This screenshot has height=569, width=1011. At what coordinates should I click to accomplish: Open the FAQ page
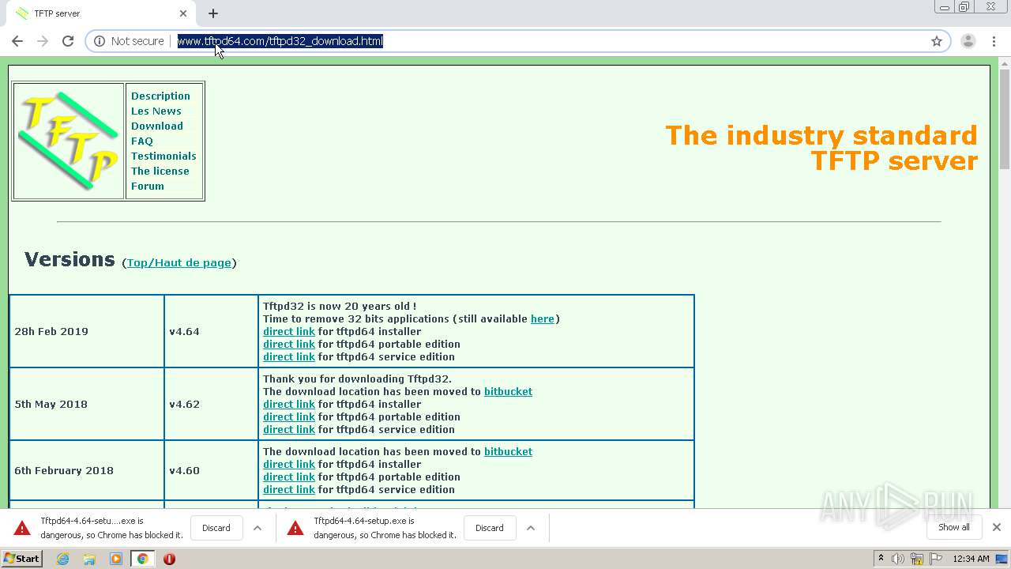tap(142, 141)
